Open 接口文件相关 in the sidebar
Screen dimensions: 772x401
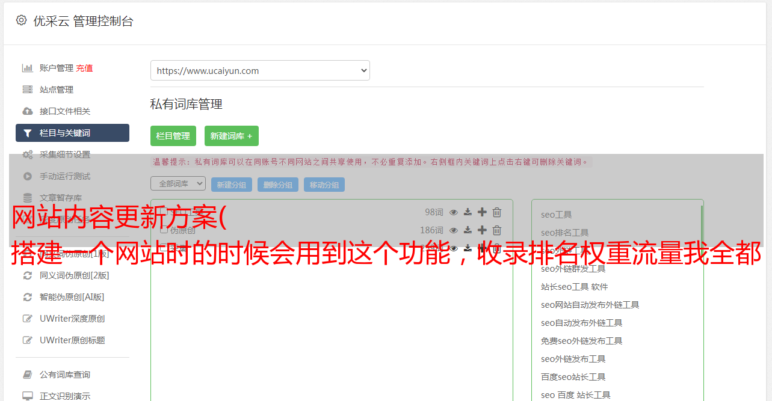(64, 111)
